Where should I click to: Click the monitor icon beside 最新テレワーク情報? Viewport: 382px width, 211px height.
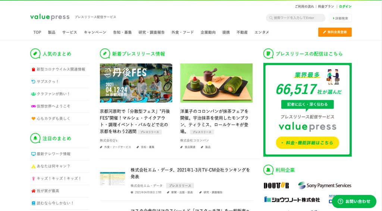[33, 154]
